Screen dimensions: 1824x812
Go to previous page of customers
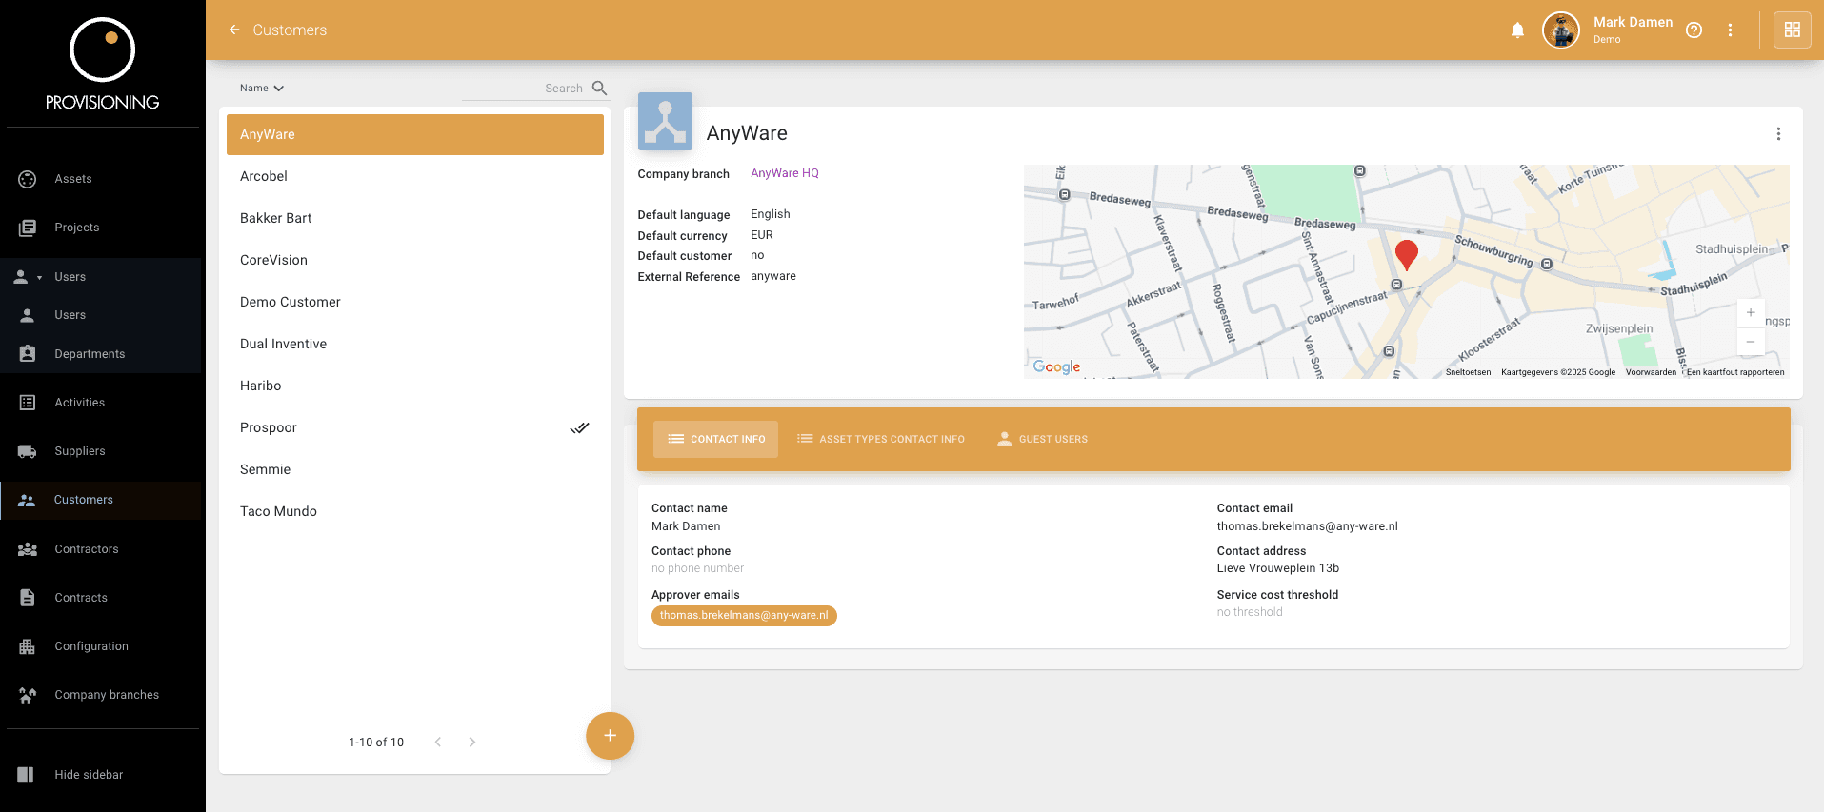coord(438,743)
